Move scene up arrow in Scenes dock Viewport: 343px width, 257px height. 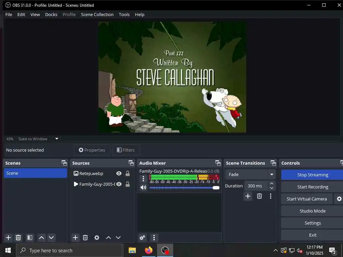coord(41,238)
